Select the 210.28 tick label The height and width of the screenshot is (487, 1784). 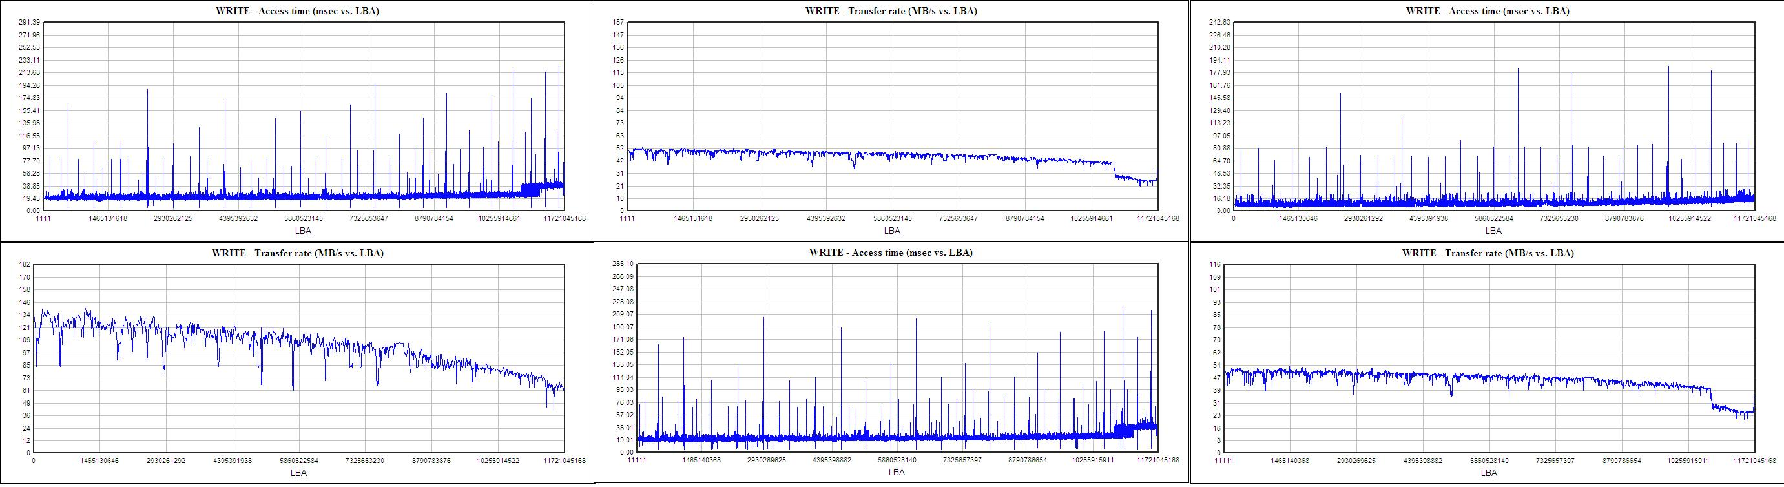point(1219,47)
